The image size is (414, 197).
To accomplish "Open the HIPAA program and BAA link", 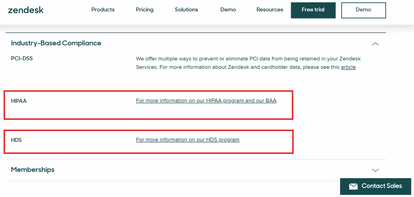I will pos(206,101).
